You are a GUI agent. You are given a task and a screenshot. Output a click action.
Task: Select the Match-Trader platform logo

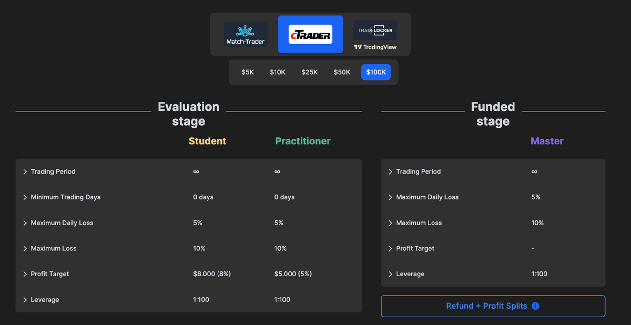pyautogui.click(x=246, y=35)
